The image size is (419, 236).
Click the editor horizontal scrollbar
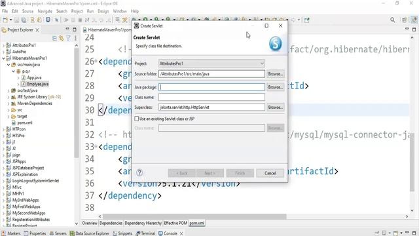tap(194, 216)
